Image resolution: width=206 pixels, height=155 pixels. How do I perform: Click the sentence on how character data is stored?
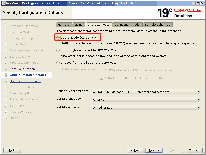tap(119, 31)
